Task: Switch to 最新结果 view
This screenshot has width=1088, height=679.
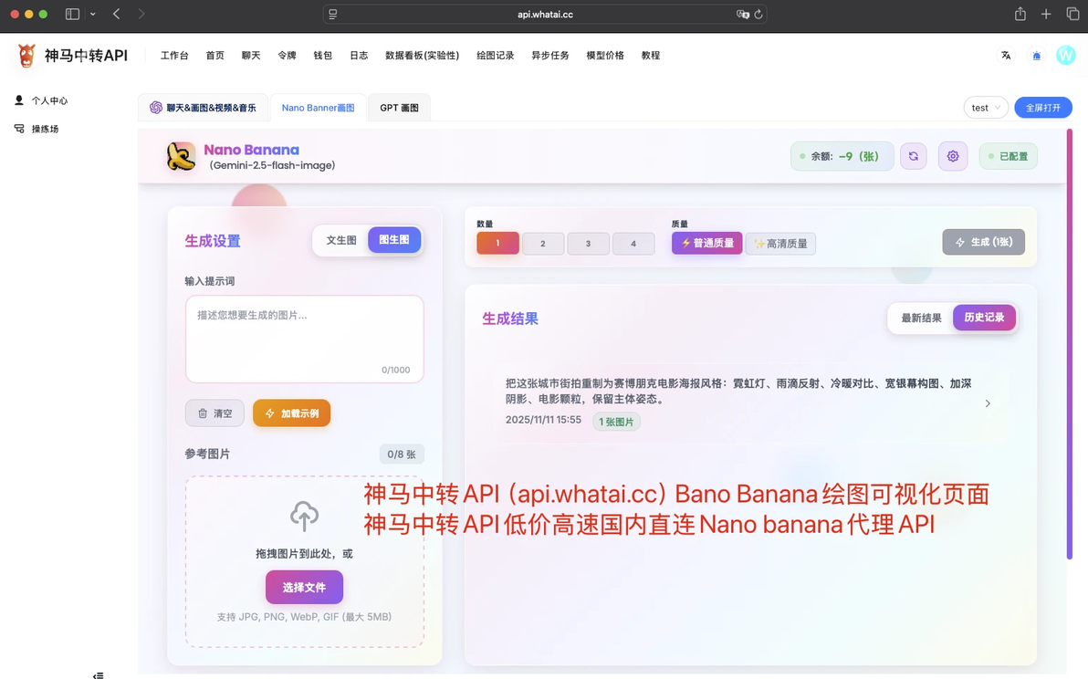Action: pos(921,318)
